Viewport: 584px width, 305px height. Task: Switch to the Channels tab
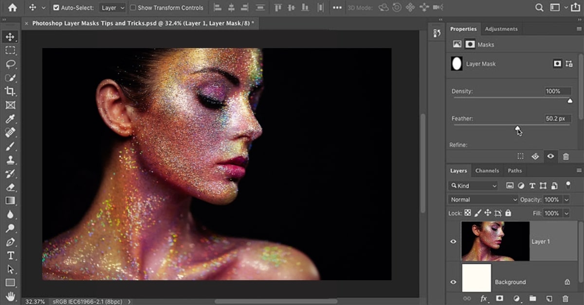[487, 170]
